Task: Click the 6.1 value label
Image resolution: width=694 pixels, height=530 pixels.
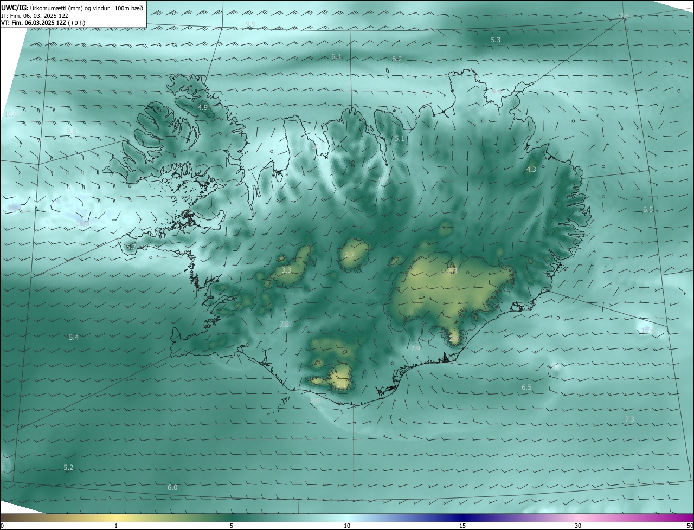Action: (336, 57)
